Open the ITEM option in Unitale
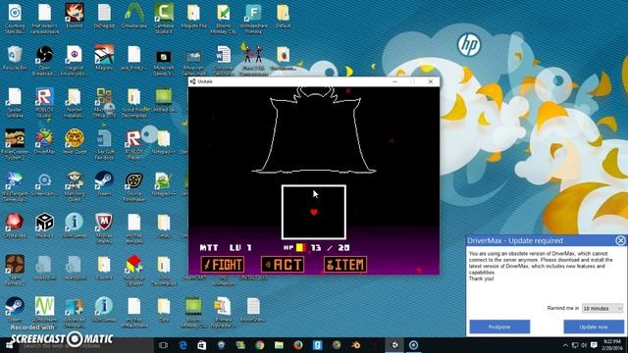628x353 pixels. (x=345, y=265)
